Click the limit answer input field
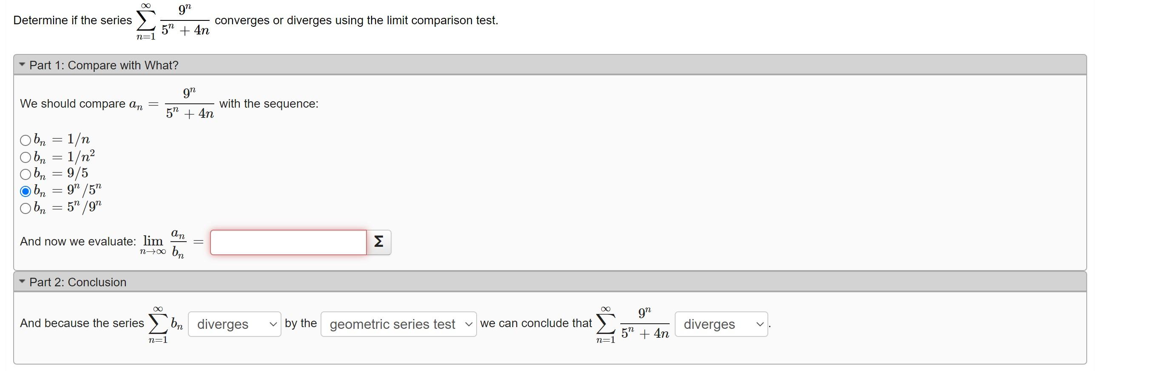Image resolution: width=1159 pixels, height=382 pixels. pyautogui.click(x=288, y=242)
